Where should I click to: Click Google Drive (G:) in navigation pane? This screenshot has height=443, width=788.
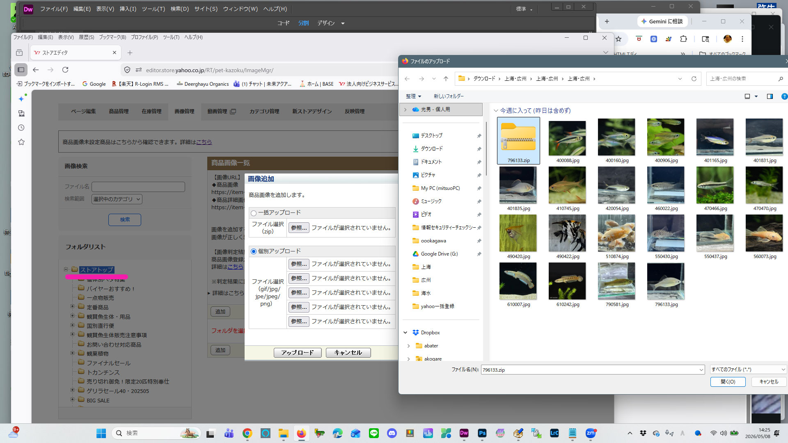[439, 254]
